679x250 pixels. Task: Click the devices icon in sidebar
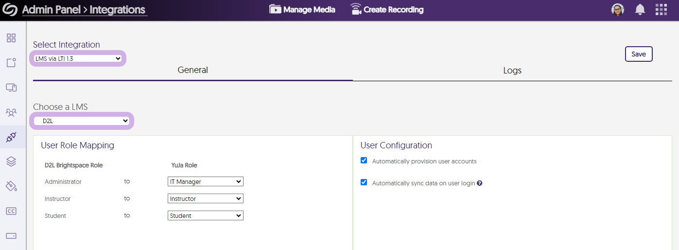pos(11,88)
